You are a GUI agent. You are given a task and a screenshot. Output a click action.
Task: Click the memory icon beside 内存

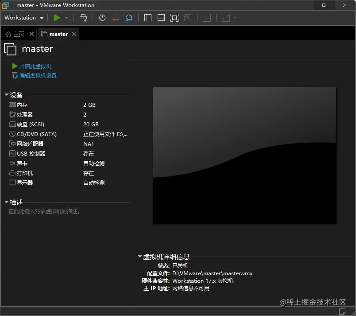pos(12,105)
